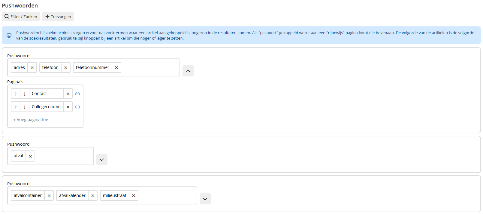Delete the 'telefoonnummer' tag
Viewport: 483px width, 214px height.
pyautogui.click(x=116, y=68)
